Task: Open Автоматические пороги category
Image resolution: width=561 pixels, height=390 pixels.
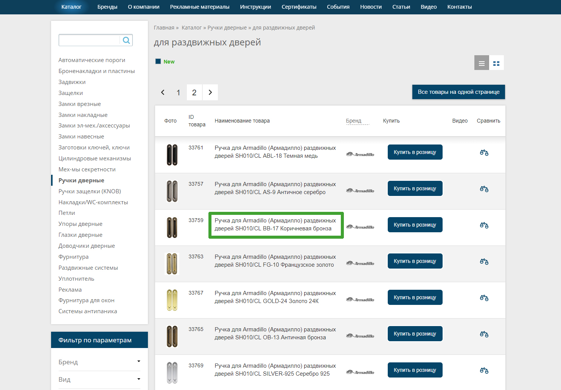Action: pos(92,60)
